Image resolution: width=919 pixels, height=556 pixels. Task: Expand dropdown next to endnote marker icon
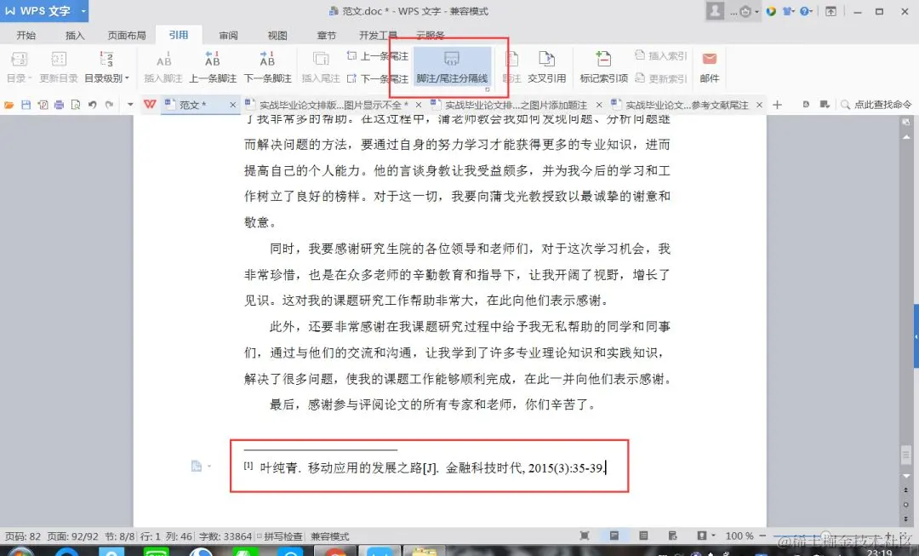pyautogui.click(x=209, y=467)
